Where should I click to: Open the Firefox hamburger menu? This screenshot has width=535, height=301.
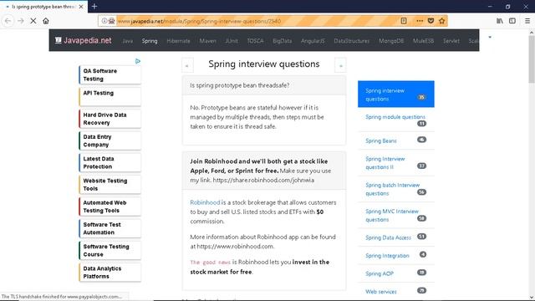527,21
